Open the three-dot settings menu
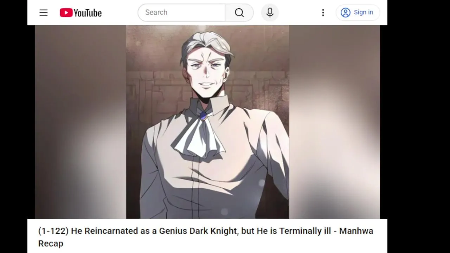The image size is (450, 253). pyautogui.click(x=323, y=13)
